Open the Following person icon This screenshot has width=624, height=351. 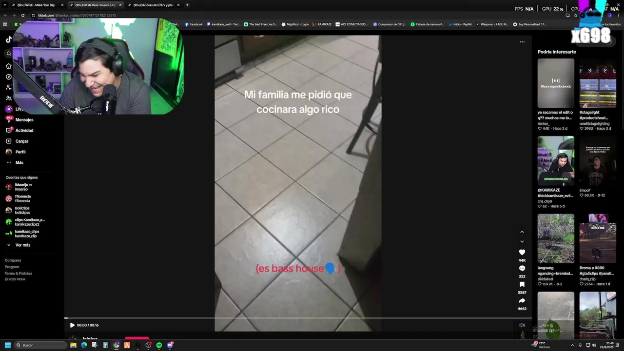[x=8, y=87]
